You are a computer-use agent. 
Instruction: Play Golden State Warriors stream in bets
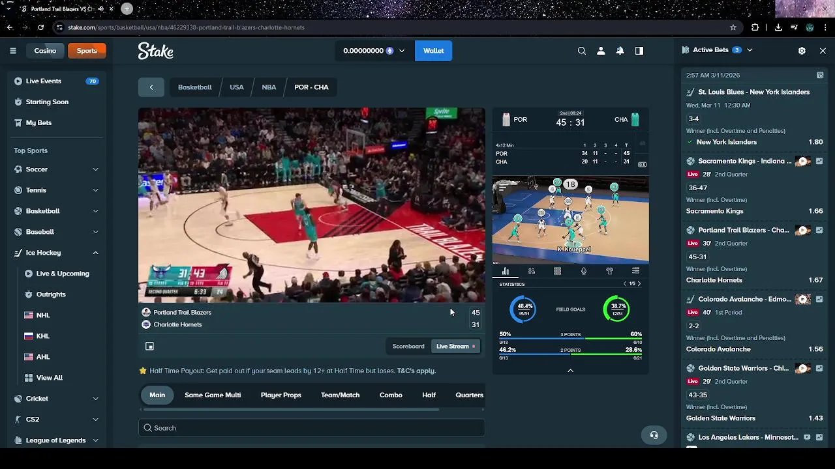click(803, 369)
